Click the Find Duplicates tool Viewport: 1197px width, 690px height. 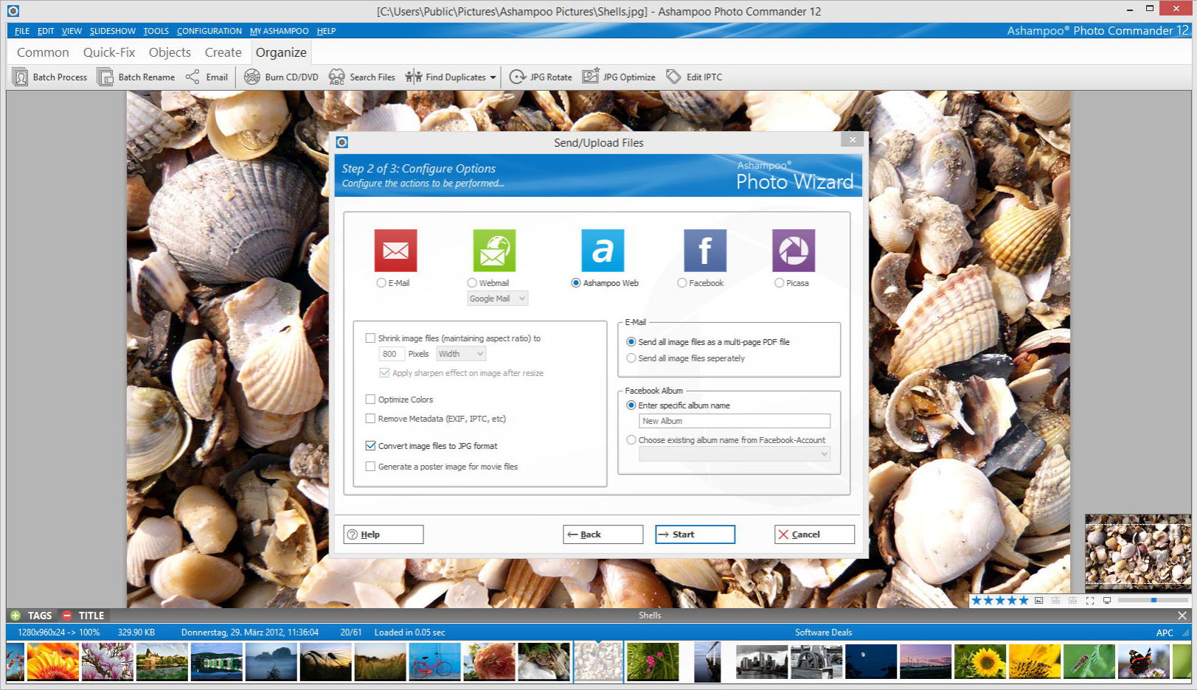click(x=445, y=77)
